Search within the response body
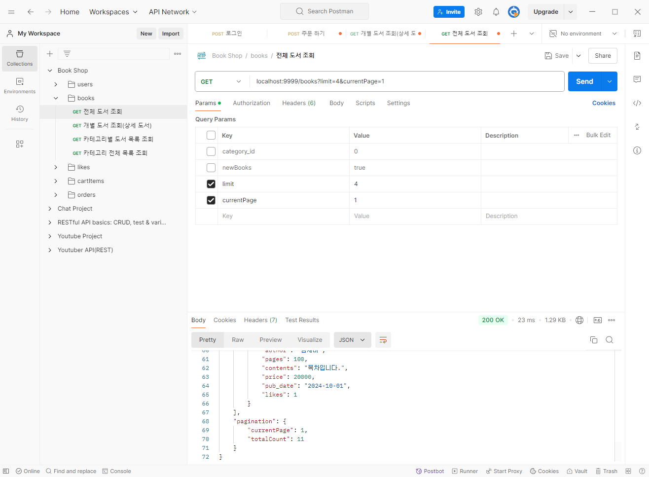Screen dimensions: 649x477 pyautogui.click(x=610, y=340)
